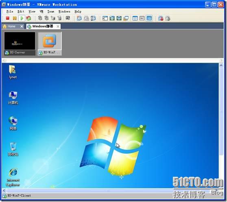The height and width of the screenshot is (202, 227).
Task: Click the fifth screen icon in second toolbar group
Action: coord(68,18)
